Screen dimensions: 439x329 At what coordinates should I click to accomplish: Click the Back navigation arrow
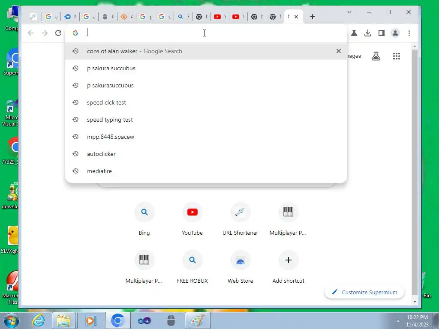pyautogui.click(x=31, y=33)
